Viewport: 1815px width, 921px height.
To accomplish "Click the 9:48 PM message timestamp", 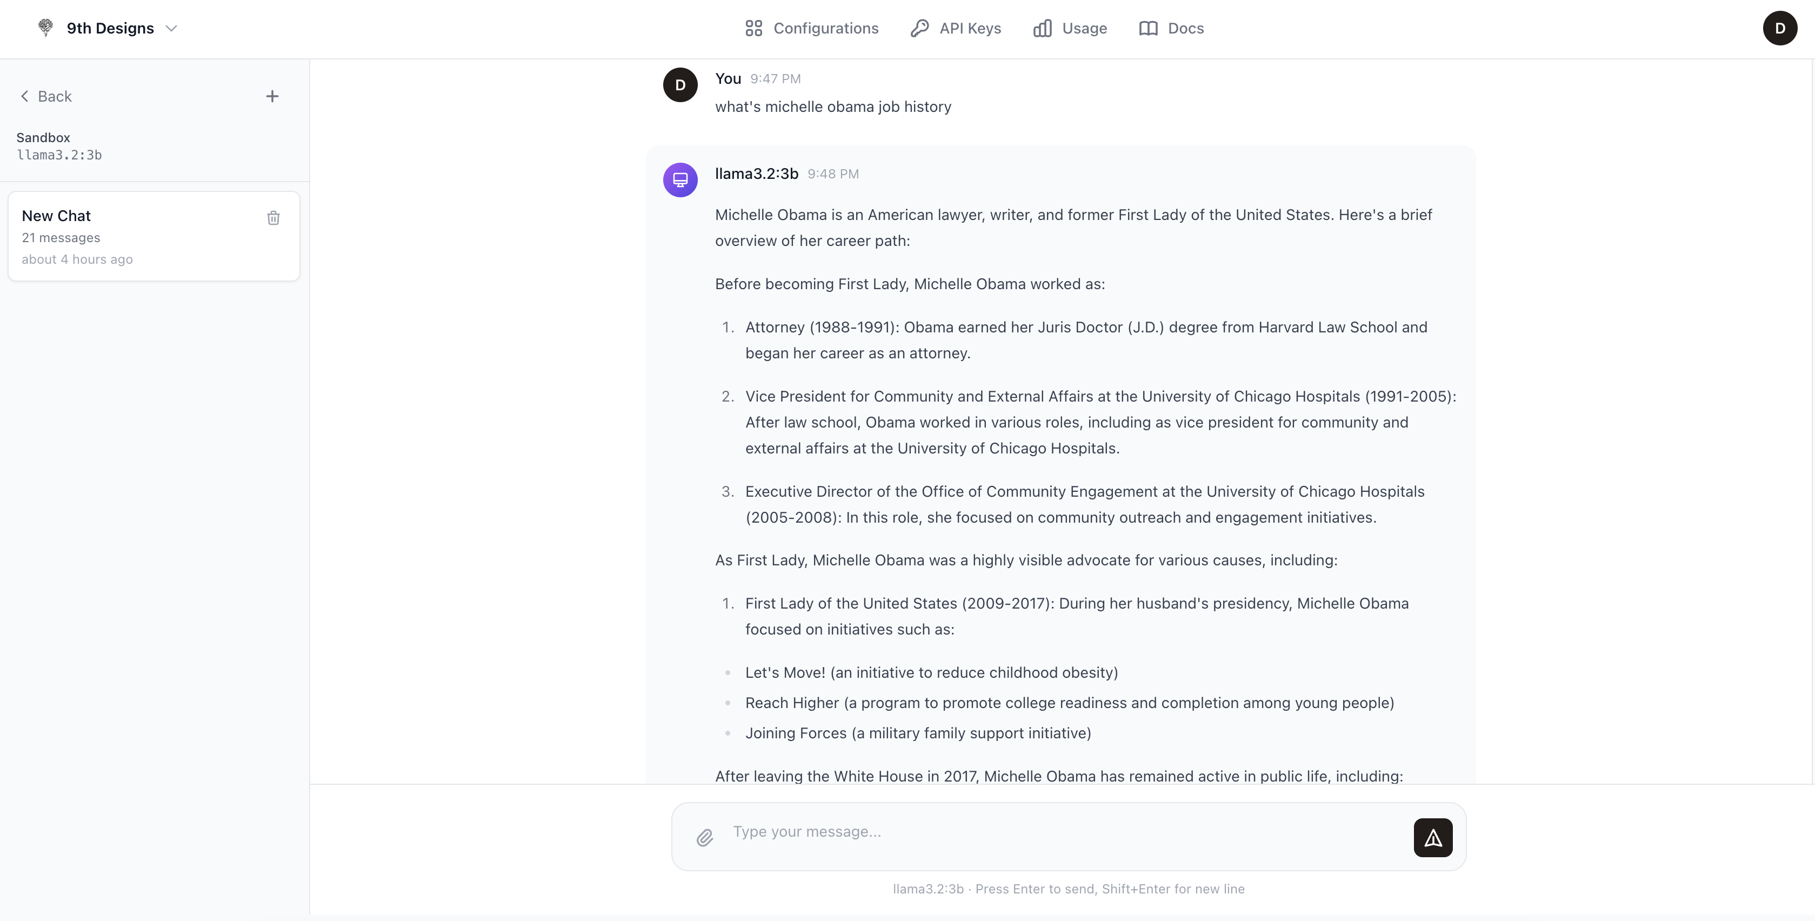I will [833, 174].
